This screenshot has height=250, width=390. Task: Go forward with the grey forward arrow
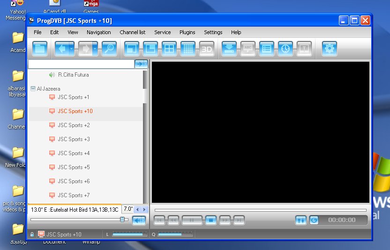point(85,49)
